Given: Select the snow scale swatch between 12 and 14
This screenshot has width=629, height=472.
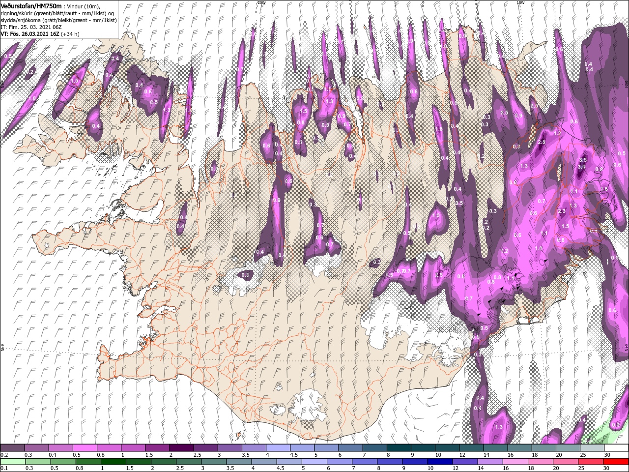Looking at the screenshot, I should click(x=471, y=448).
